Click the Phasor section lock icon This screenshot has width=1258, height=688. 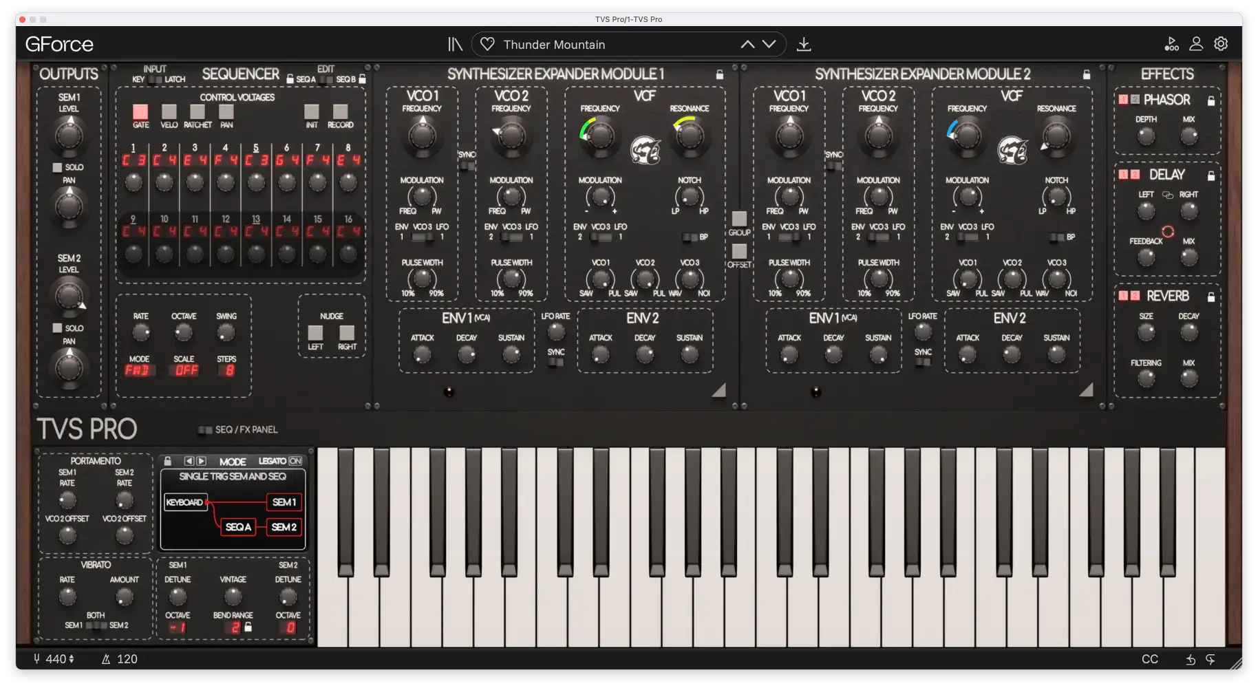click(1211, 100)
